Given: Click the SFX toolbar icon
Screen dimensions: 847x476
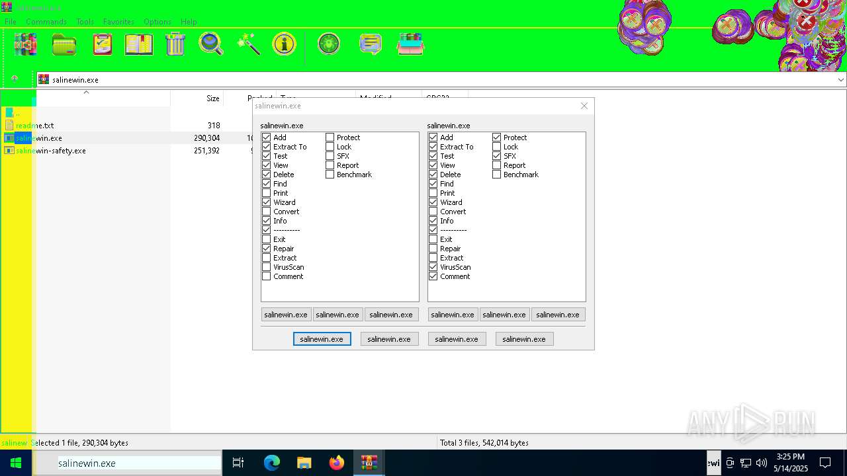Looking at the screenshot, I should 410,44.
